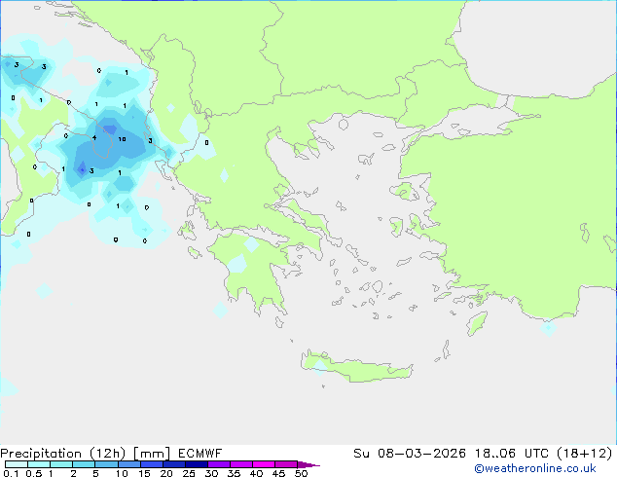Click the '4' precipitation value on the map
Screen dimensions: 617x477
[x=94, y=137]
